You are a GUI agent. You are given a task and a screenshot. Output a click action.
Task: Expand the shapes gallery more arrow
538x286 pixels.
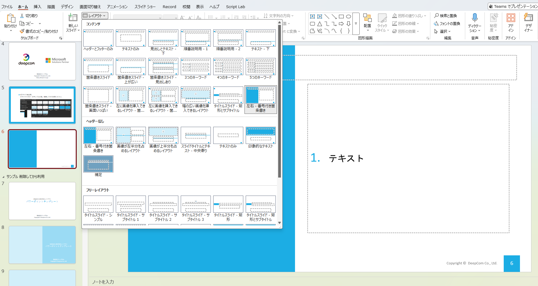point(356,23)
